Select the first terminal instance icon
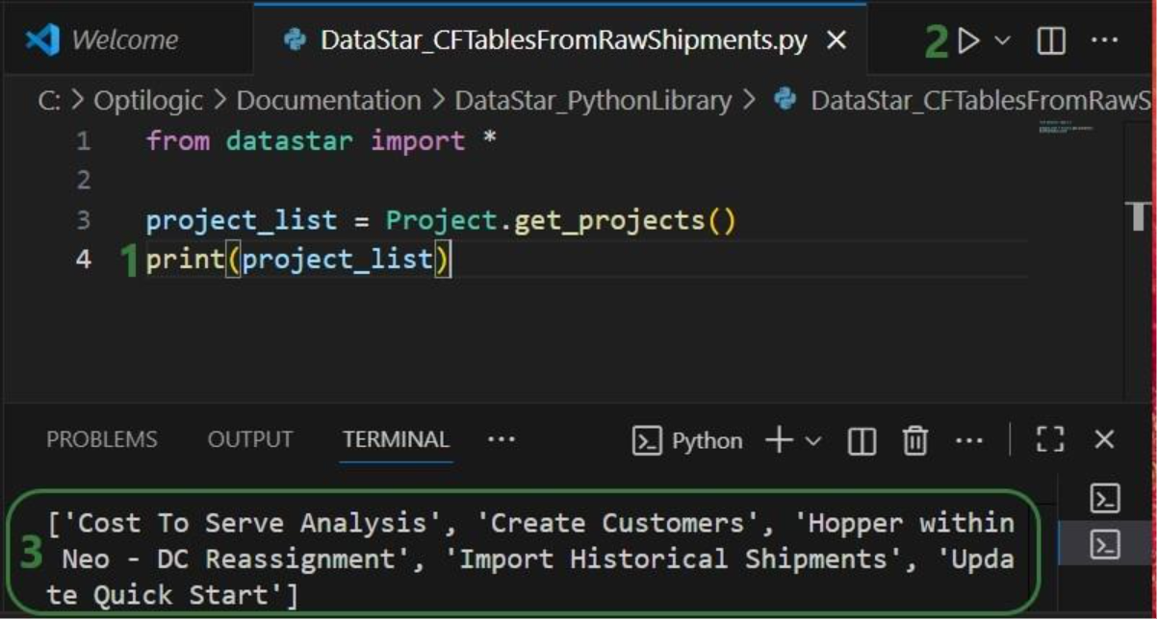 1104,499
